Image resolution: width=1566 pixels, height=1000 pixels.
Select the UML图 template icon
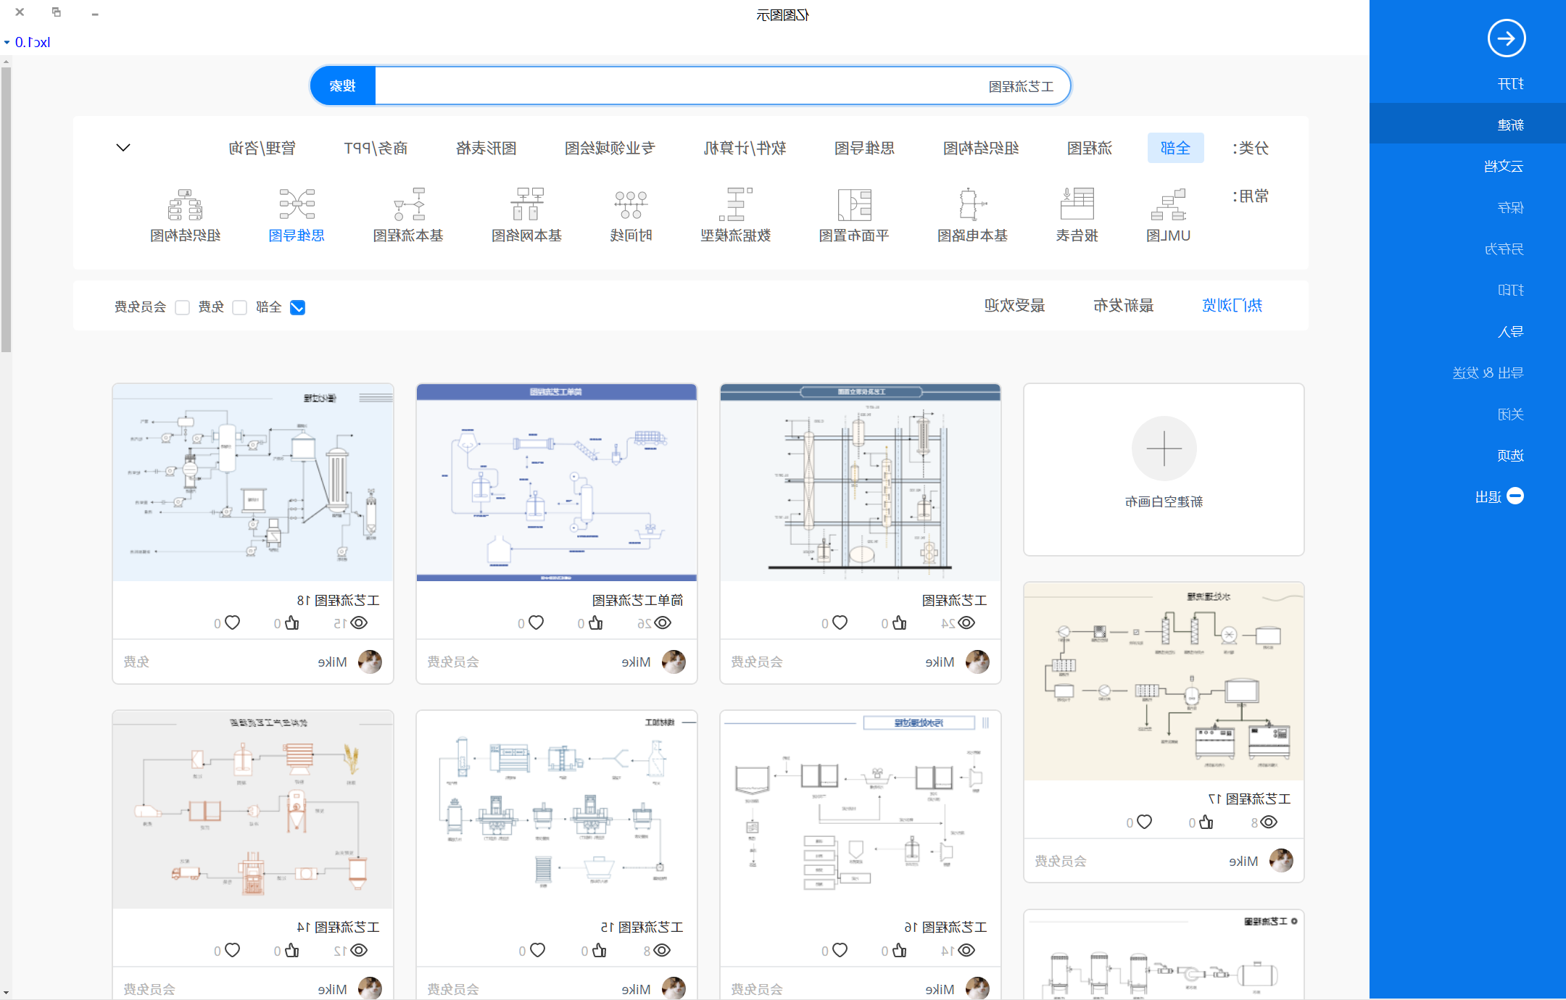tap(1168, 204)
